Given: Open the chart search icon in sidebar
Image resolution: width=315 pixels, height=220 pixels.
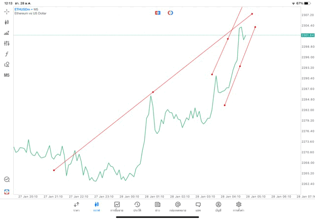Looking at the screenshot, I should click(7, 180).
